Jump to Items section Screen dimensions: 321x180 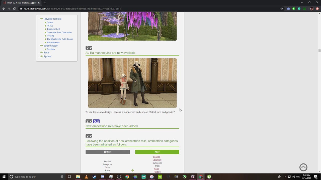pos(46,52)
